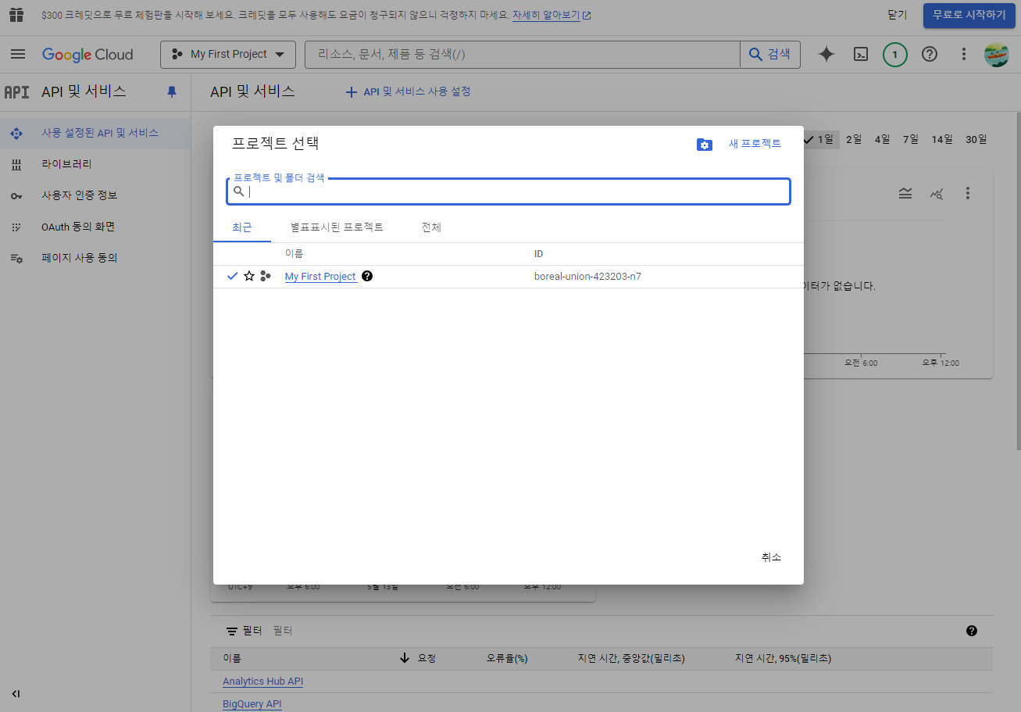Select the 14일 time range

pyautogui.click(x=941, y=139)
